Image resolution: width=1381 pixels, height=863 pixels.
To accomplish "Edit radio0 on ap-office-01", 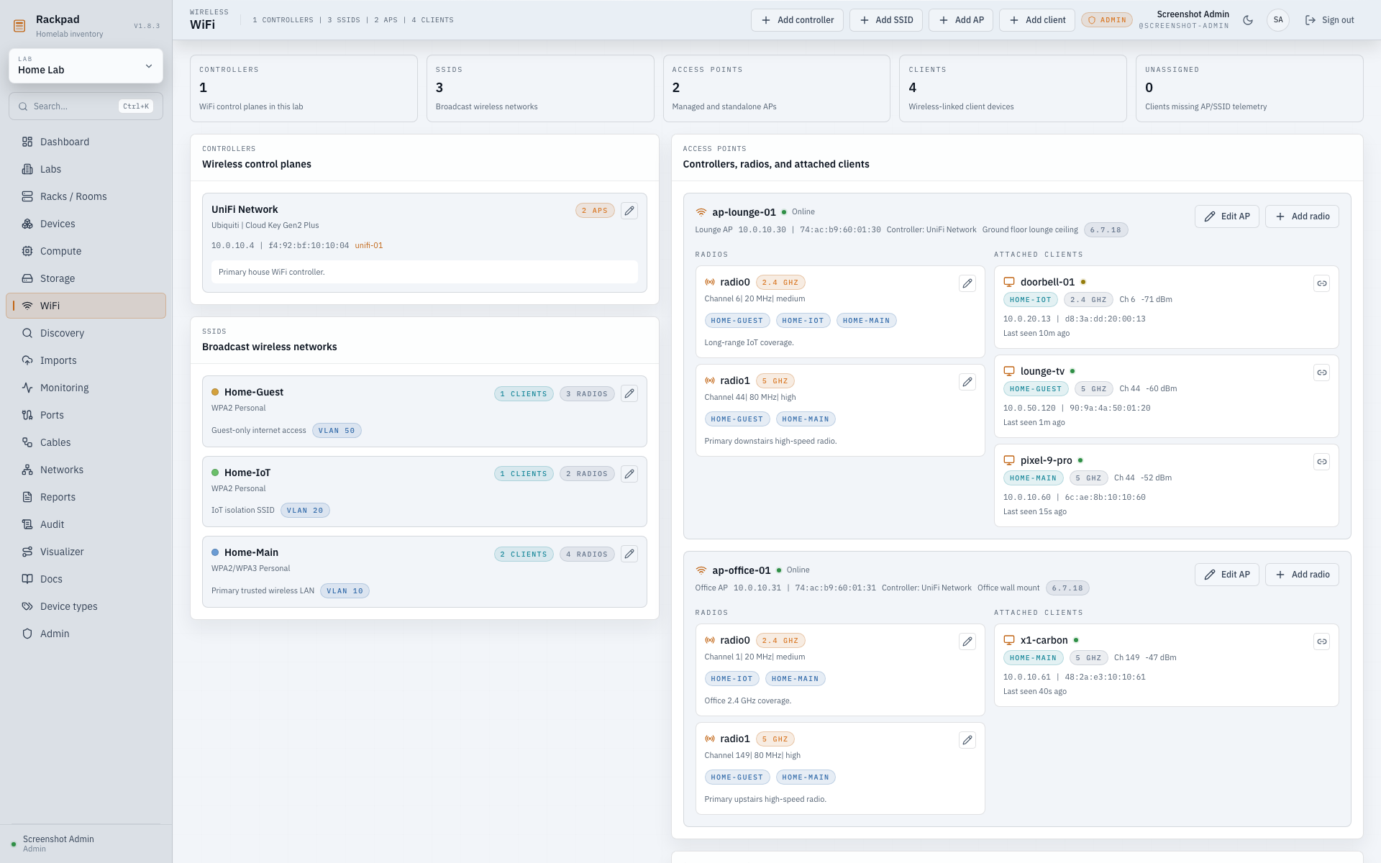I will point(967,641).
